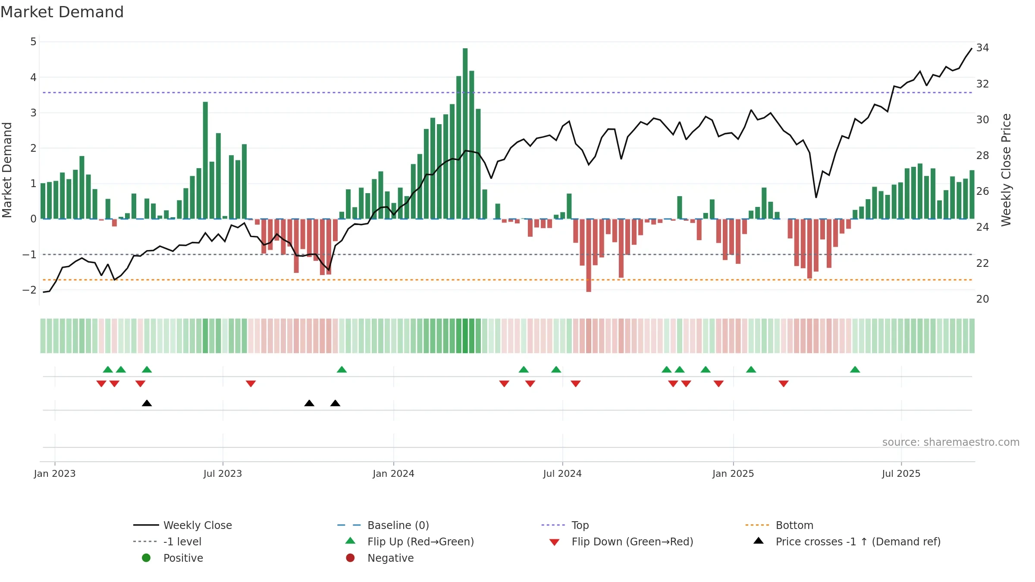The image size is (1035, 582).
Task: Click the first green heat strip cell
Action: (43, 336)
